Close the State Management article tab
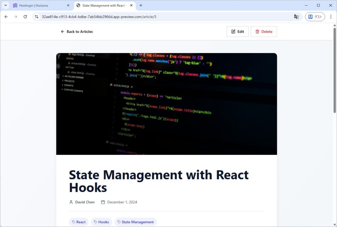Image resolution: width=337 pixels, height=227 pixels. click(x=132, y=6)
